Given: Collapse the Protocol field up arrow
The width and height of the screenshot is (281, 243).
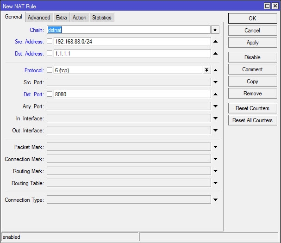Looking at the screenshot, I should (x=215, y=70).
